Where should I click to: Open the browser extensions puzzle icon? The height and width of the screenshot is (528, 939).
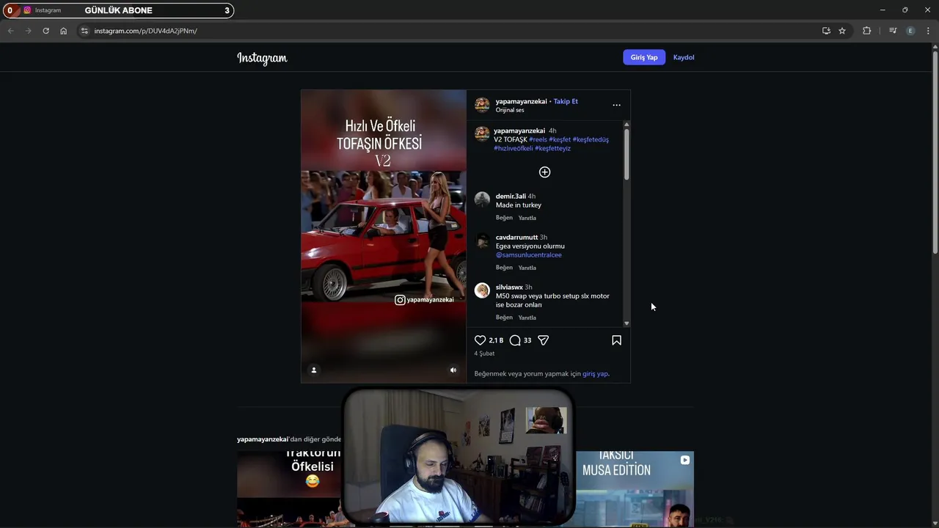pos(866,31)
